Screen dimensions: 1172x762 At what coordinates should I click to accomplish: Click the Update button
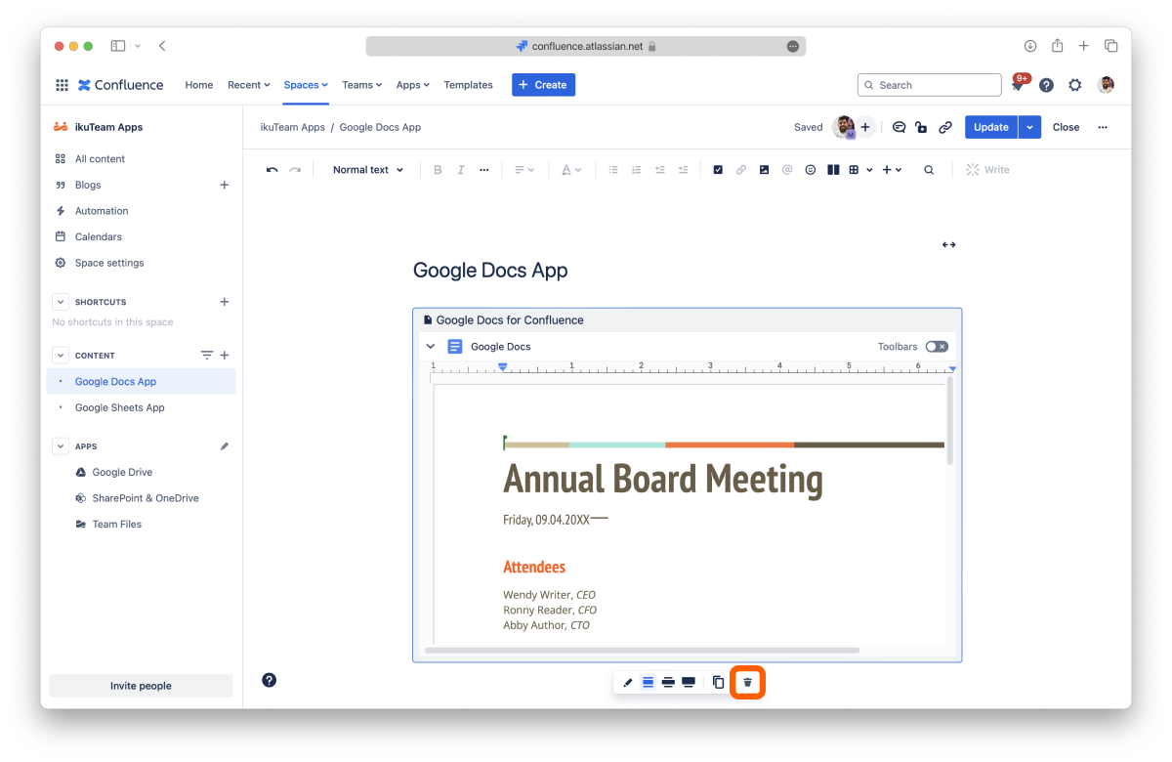991,127
